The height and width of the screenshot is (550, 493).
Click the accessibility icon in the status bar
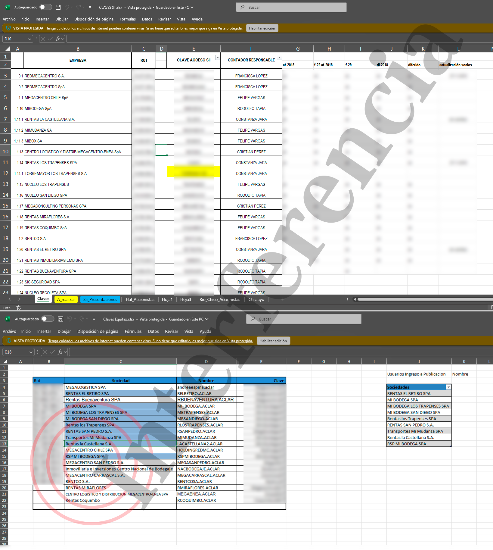pyautogui.click(x=19, y=308)
